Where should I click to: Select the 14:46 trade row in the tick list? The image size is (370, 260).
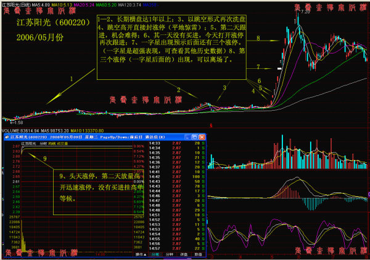coord(178,195)
